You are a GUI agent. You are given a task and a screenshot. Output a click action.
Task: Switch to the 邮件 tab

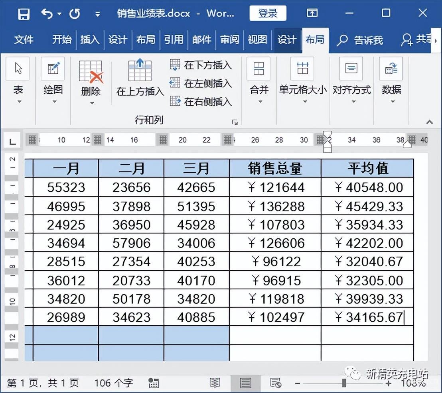(201, 39)
